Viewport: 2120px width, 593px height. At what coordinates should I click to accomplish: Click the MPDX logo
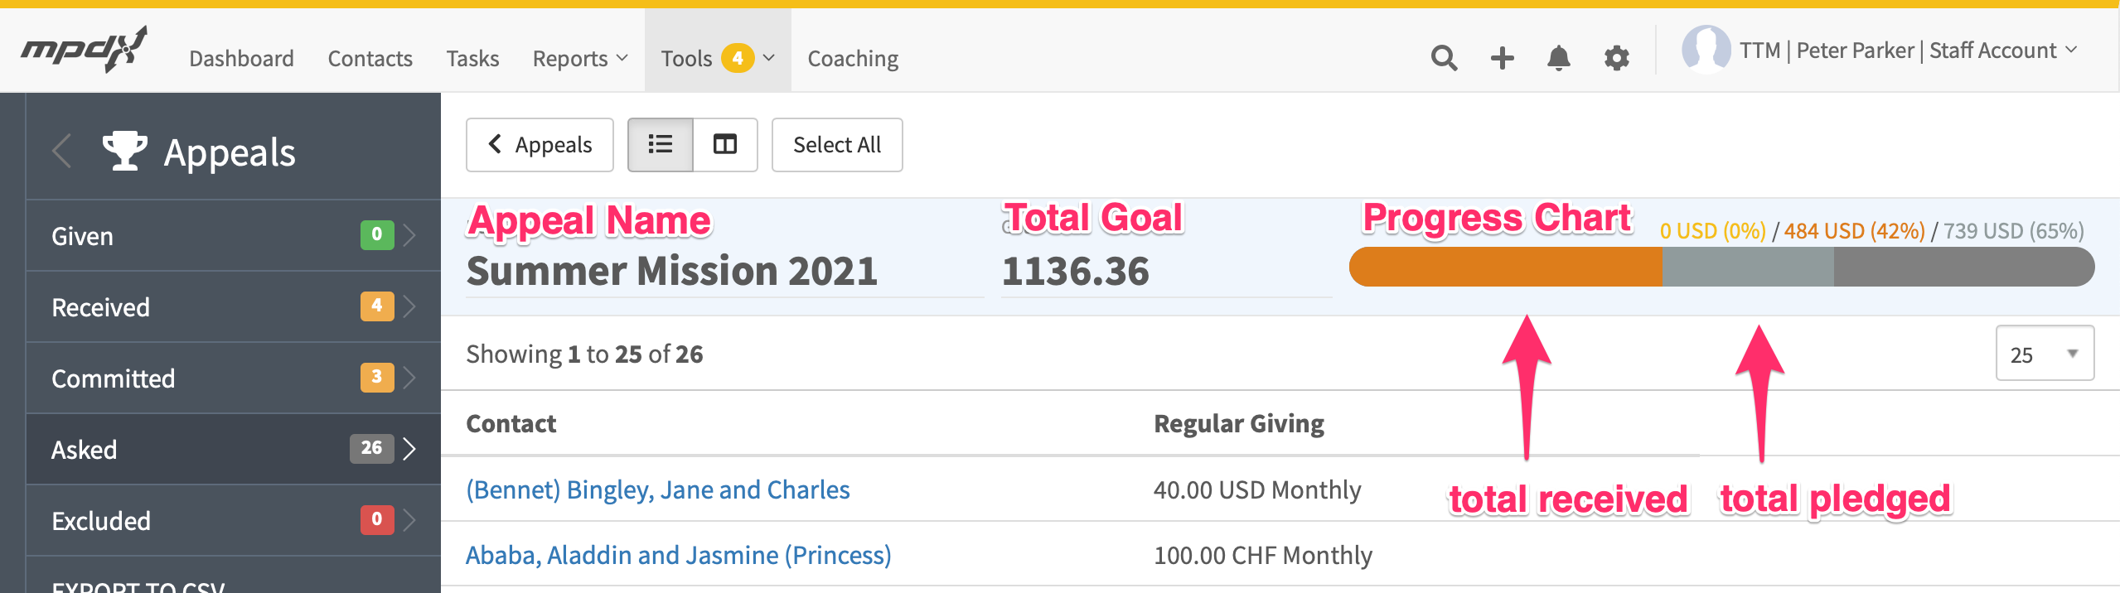(x=84, y=50)
